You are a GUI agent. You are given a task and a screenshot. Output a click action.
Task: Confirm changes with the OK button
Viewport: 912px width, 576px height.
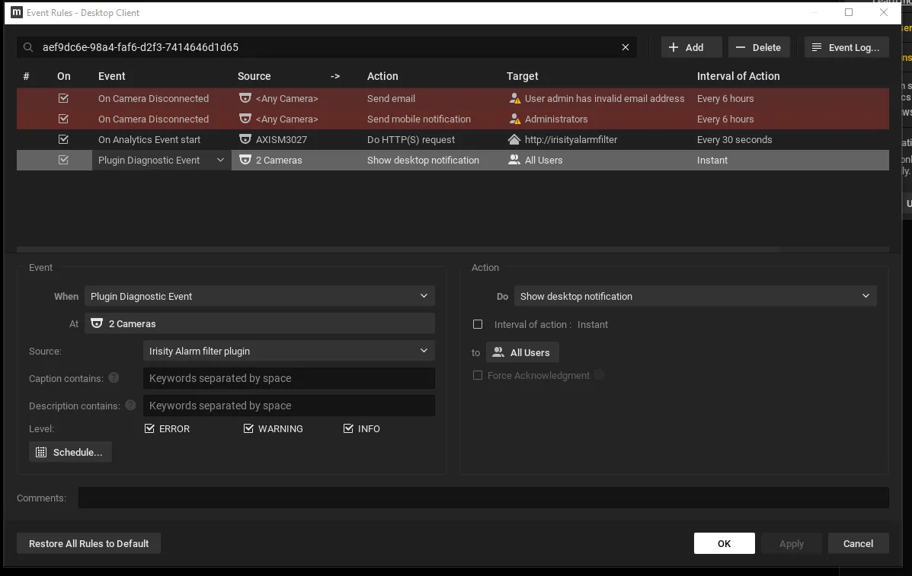click(724, 543)
